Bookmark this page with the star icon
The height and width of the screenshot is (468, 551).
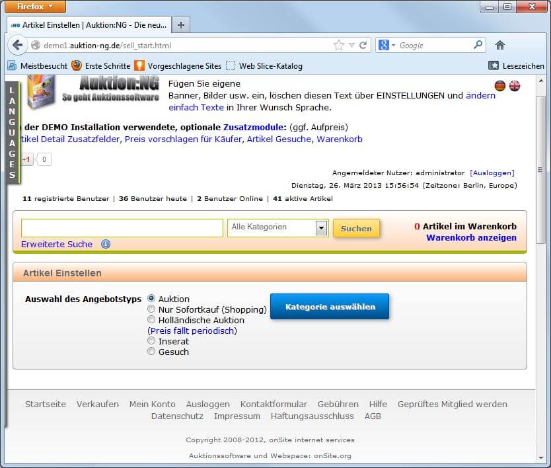tap(339, 45)
